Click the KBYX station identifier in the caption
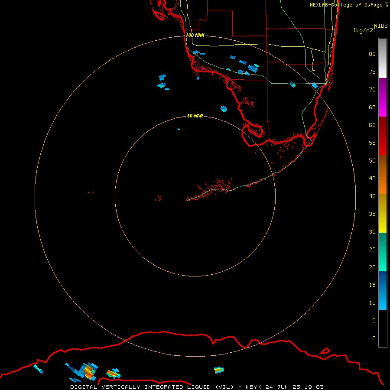This screenshot has height=390, width=390. [x=253, y=387]
